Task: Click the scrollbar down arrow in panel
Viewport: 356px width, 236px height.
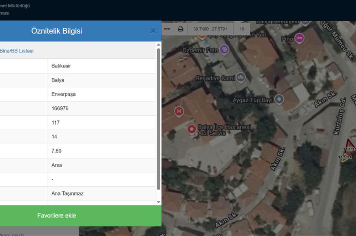Action: pos(158,202)
